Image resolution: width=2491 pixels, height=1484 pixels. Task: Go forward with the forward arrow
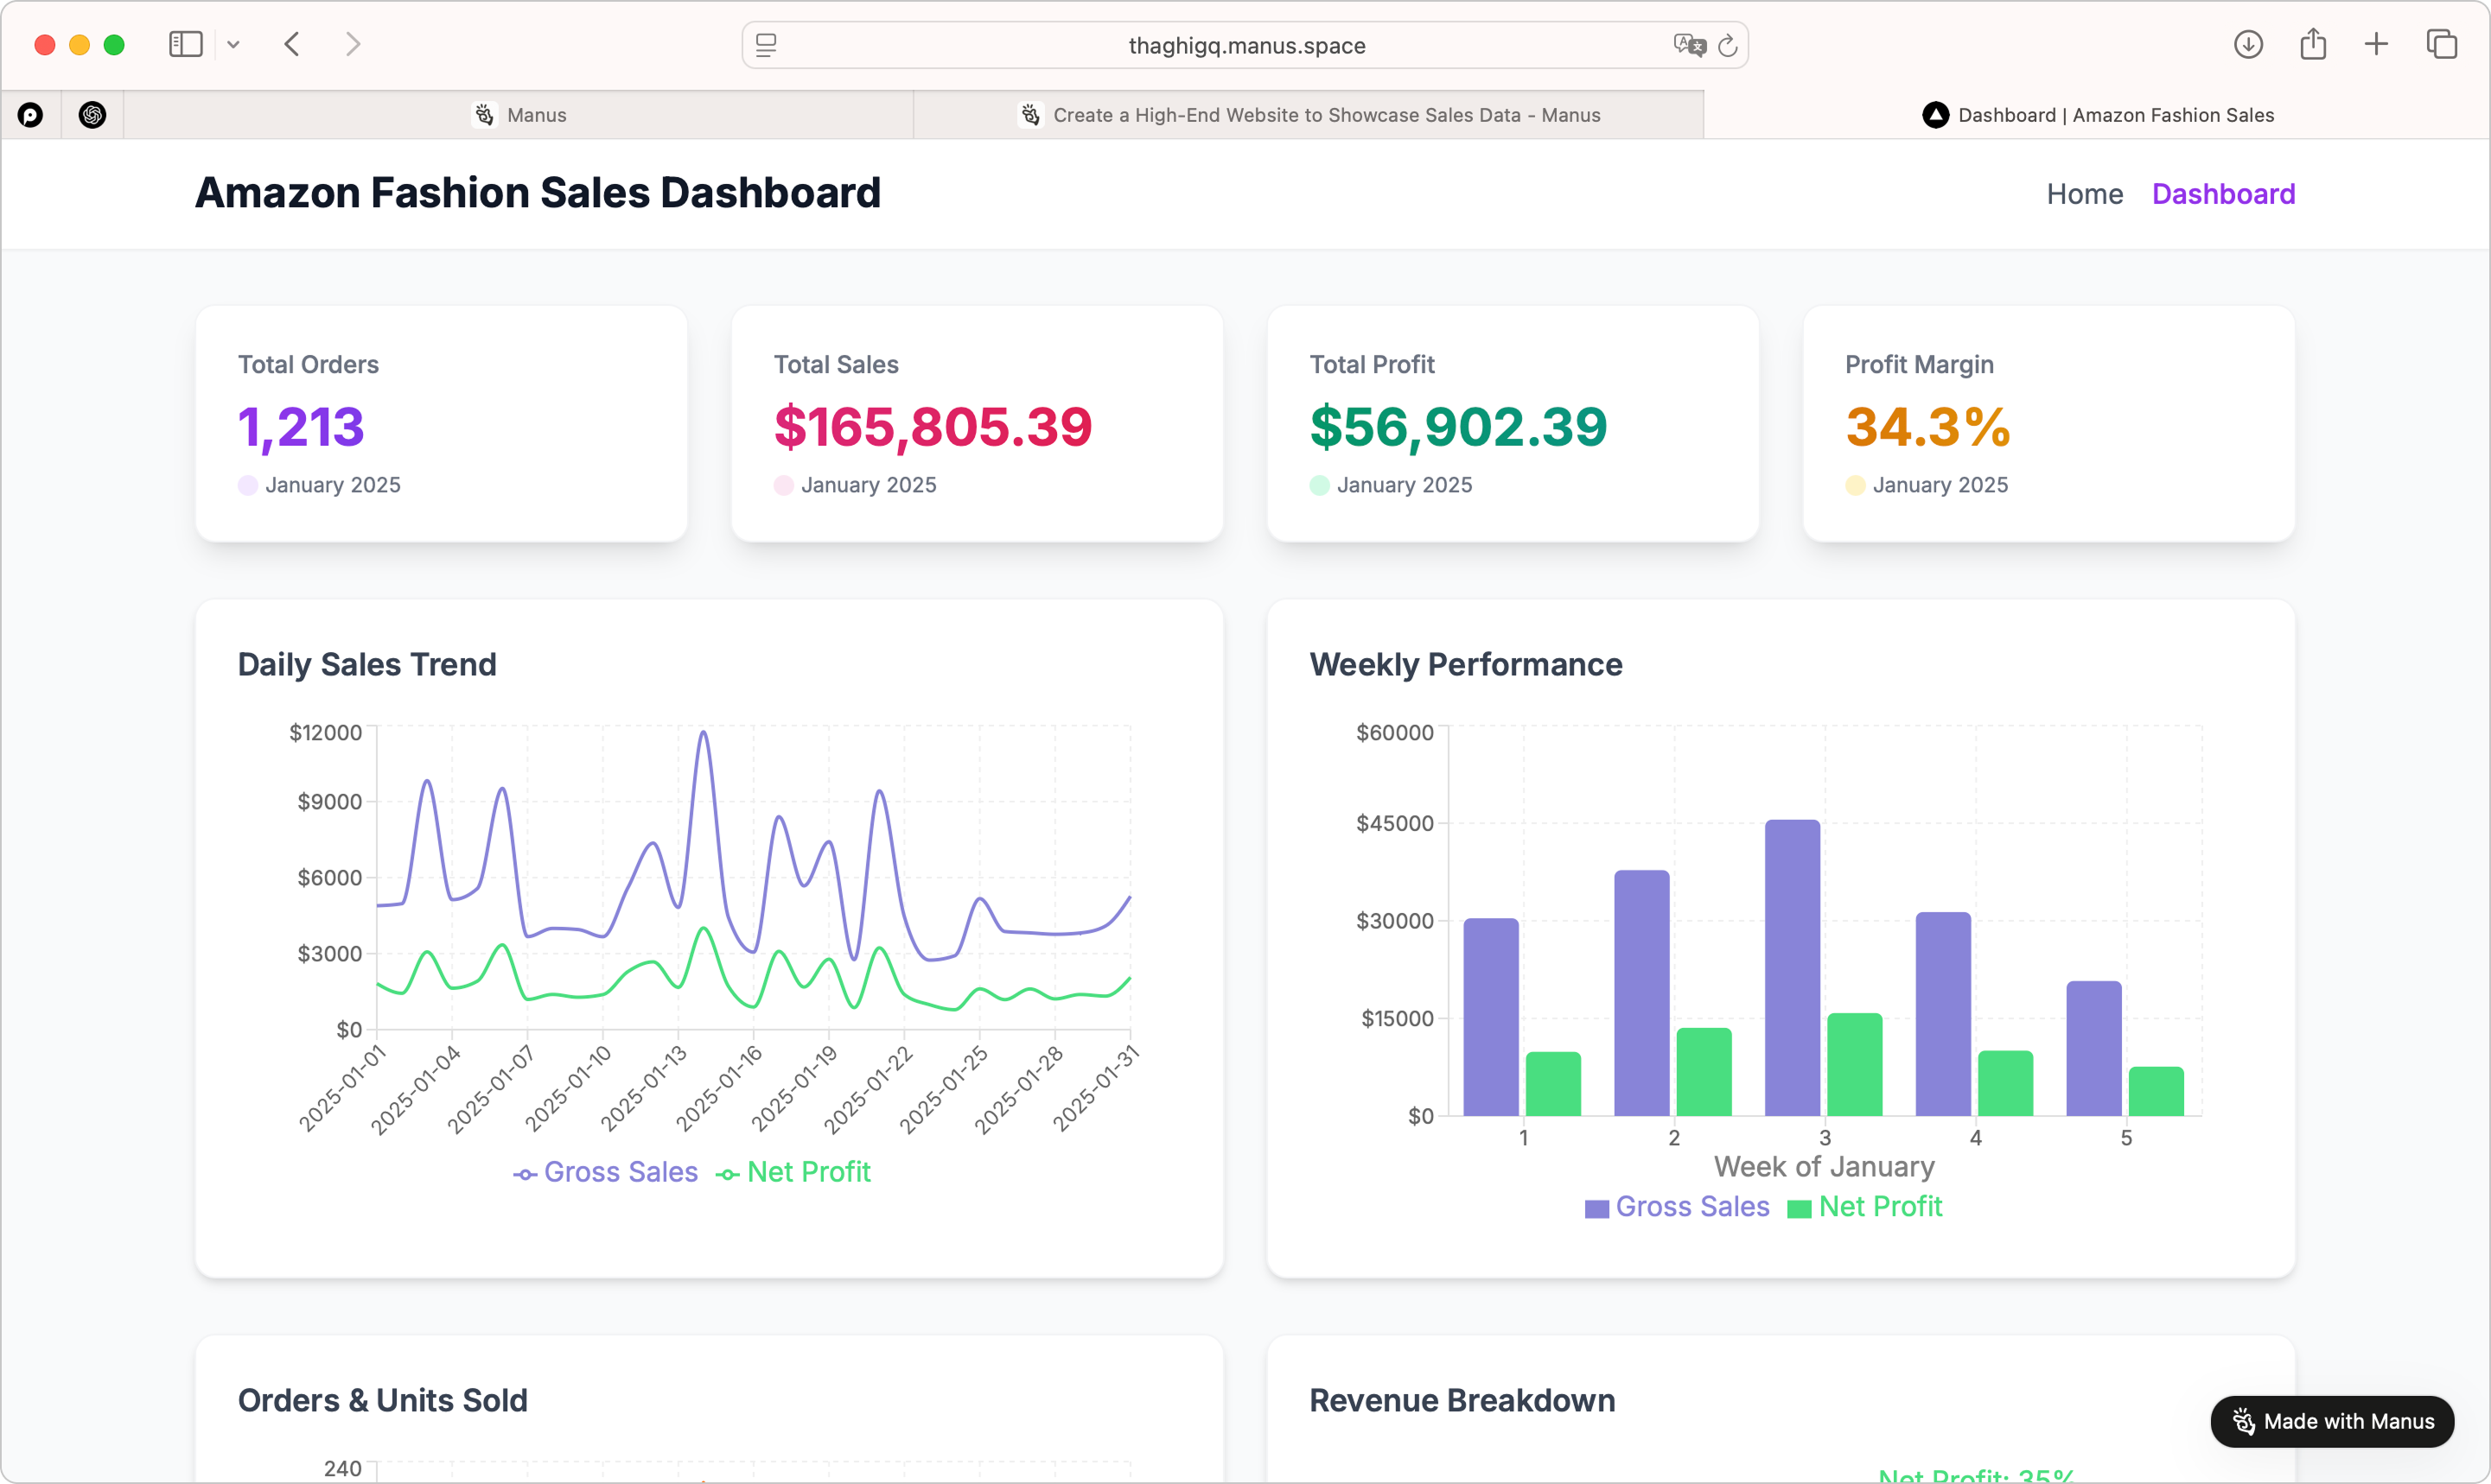coord(352,44)
